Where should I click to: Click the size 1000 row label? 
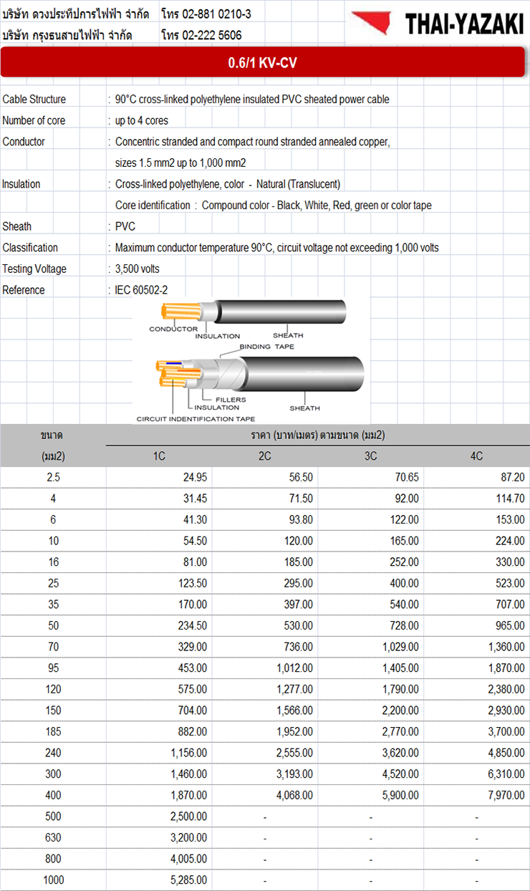click(x=53, y=880)
